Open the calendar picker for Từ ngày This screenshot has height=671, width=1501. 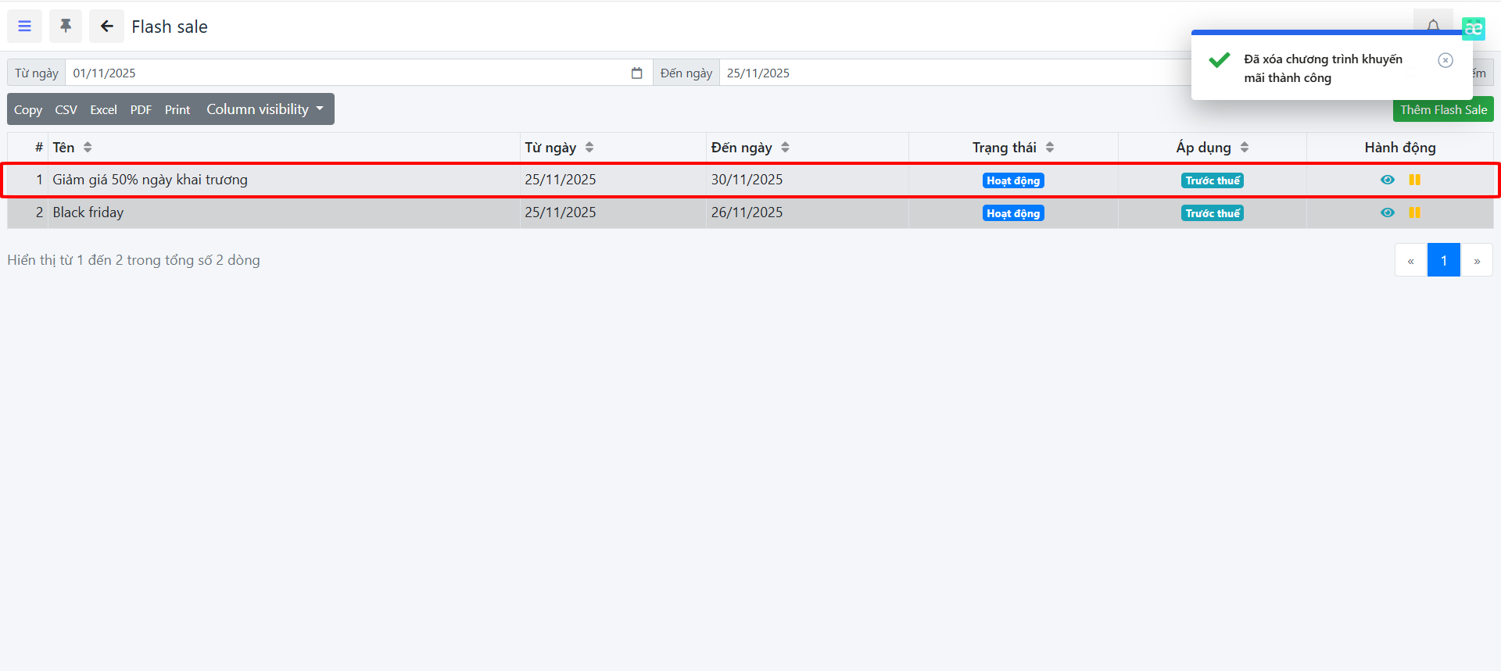pyautogui.click(x=636, y=73)
